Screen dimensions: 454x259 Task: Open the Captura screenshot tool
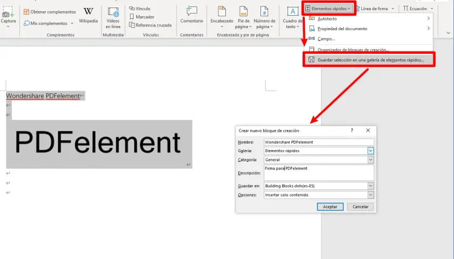tap(8, 16)
